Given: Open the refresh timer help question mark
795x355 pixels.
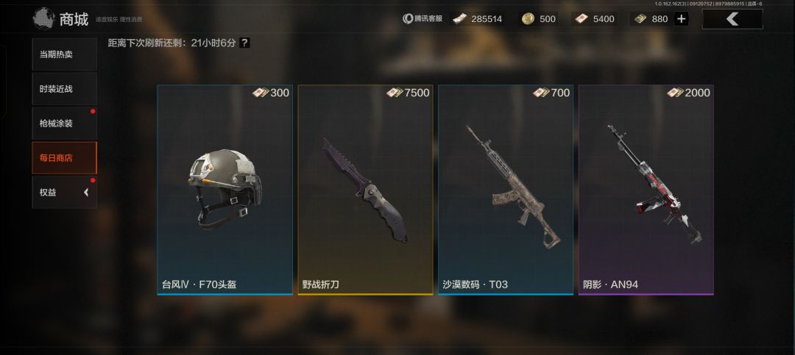Looking at the screenshot, I should 244,43.
